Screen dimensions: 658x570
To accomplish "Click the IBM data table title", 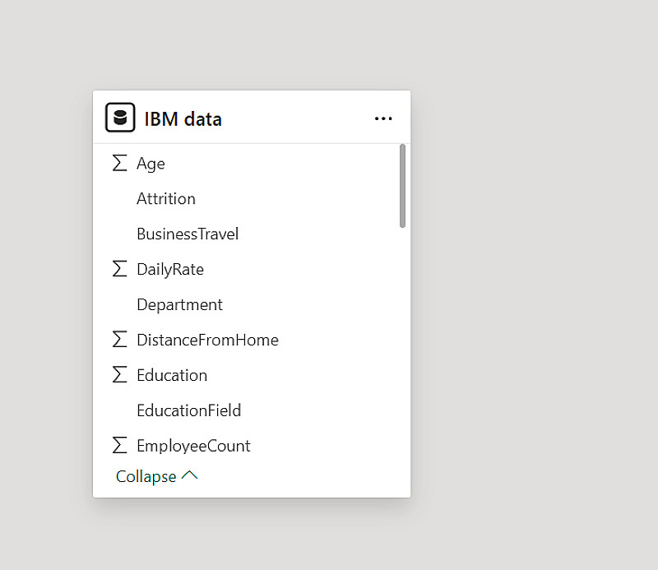I will click(x=183, y=119).
